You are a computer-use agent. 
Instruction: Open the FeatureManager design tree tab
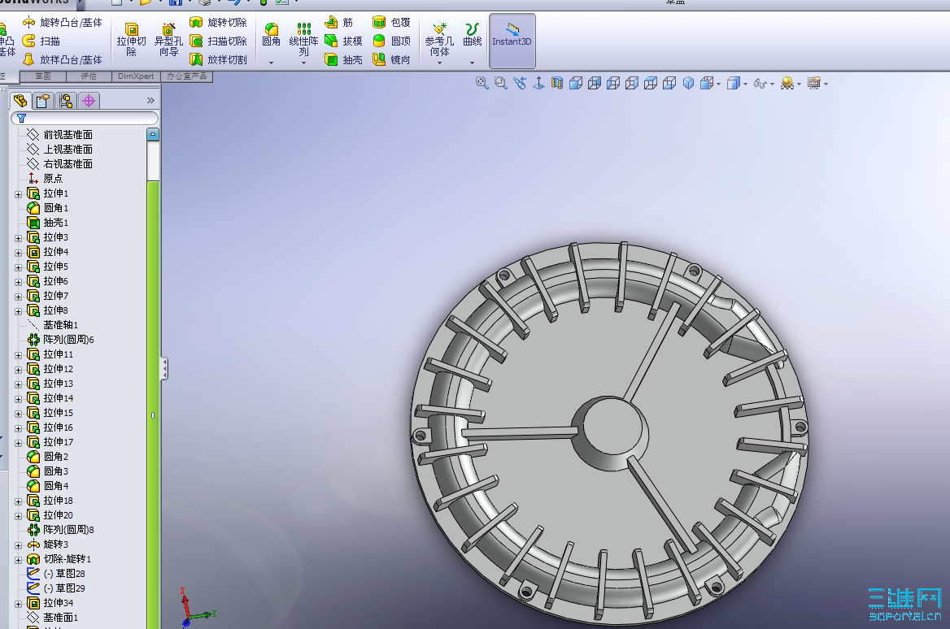coord(20,101)
